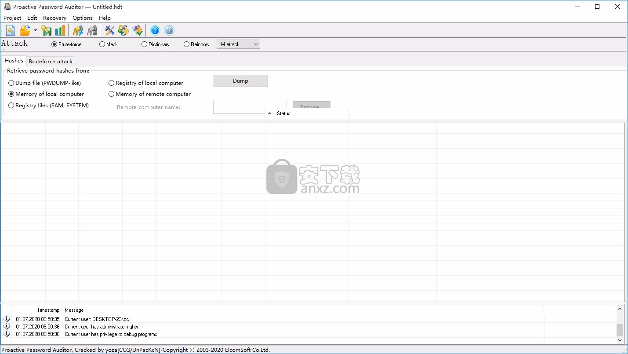Select log entry 'Current user has administrator rights'
Screen dimensions: 628x354
coord(102,327)
